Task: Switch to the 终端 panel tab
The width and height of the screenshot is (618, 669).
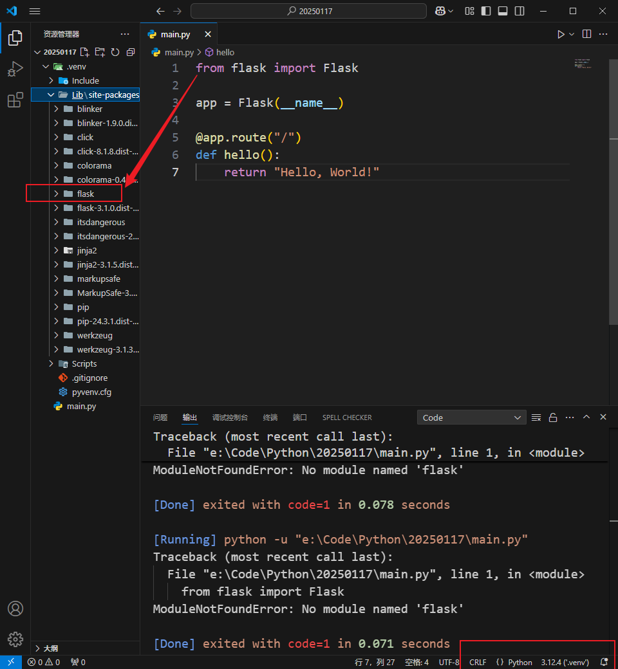Action: click(x=270, y=417)
